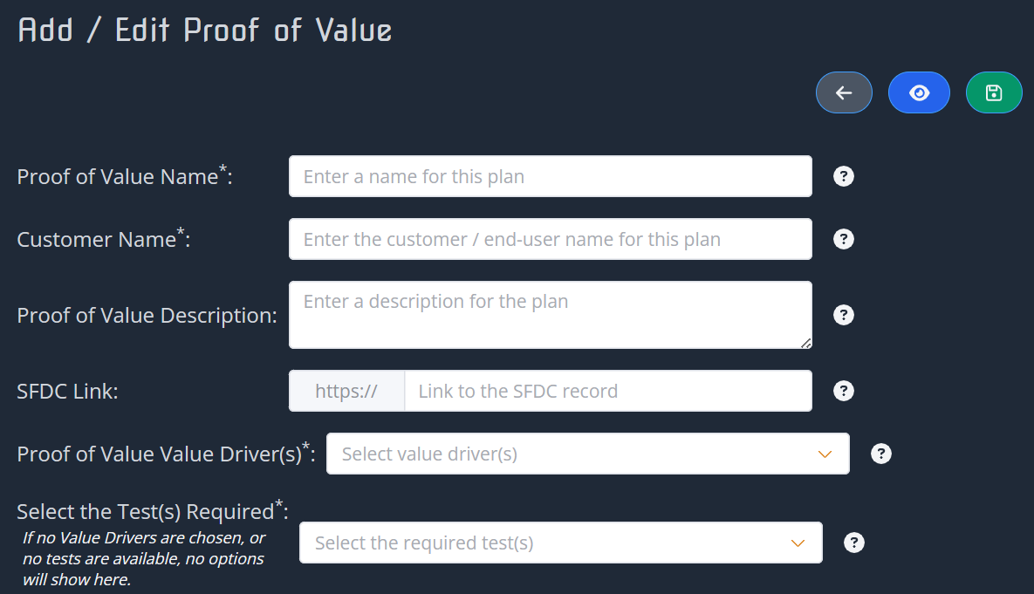The width and height of the screenshot is (1034, 594).
Task: Click the help icon beside SFDC Link
Action: 844,391
